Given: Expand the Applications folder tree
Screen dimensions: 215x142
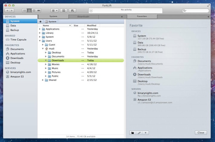Looking at the screenshot, I should coord(40,29).
